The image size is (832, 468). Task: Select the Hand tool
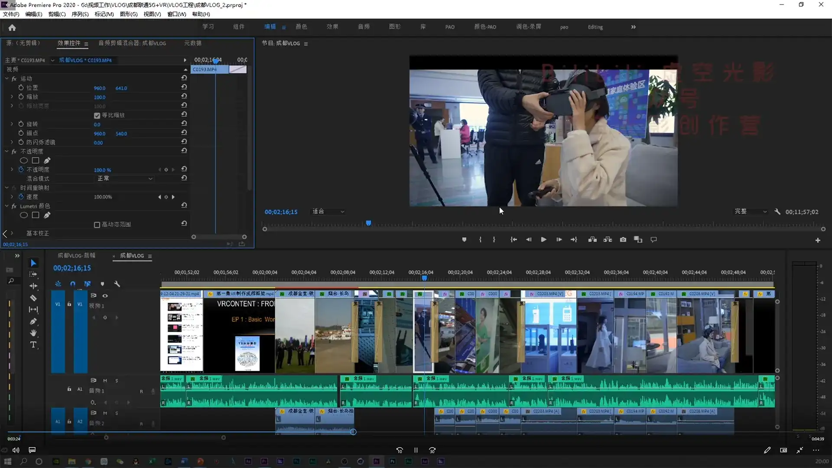[33, 333]
